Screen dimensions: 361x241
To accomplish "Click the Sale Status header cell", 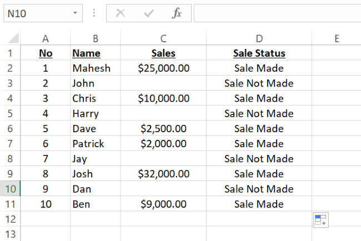I will [x=259, y=53].
